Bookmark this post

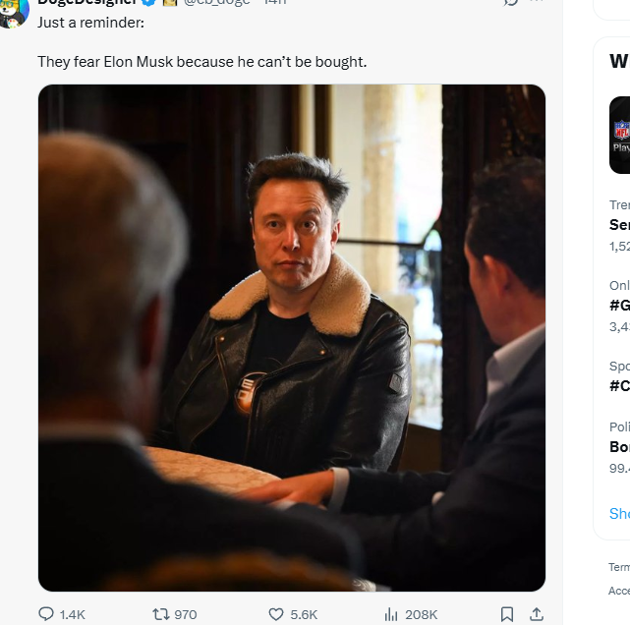[507, 614]
